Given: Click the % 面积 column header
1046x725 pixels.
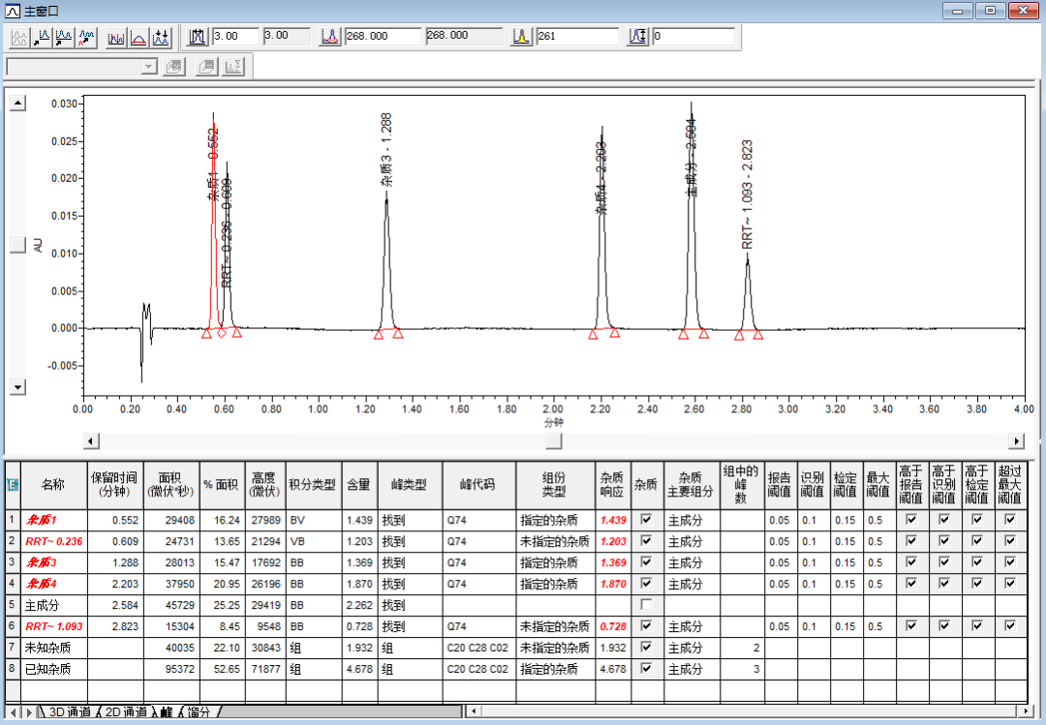Looking at the screenshot, I should coord(222,485).
